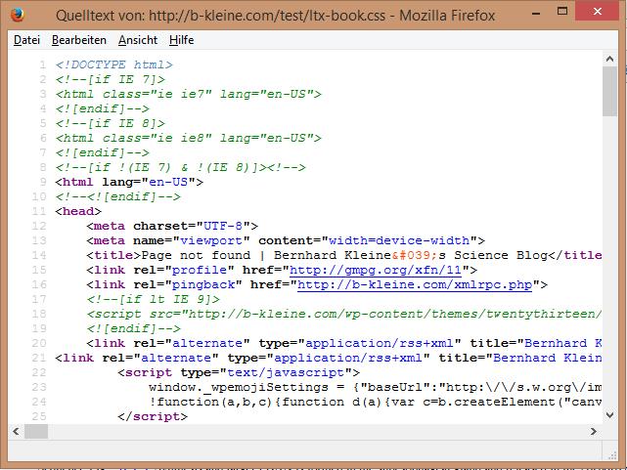Open the http://b-kleine.com/xmlrpc.php link
This screenshot has width=627, height=470.
click(x=415, y=284)
